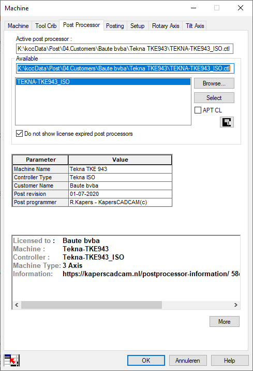
Task: Minimize the Machine dialog
Action: click(194, 8)
